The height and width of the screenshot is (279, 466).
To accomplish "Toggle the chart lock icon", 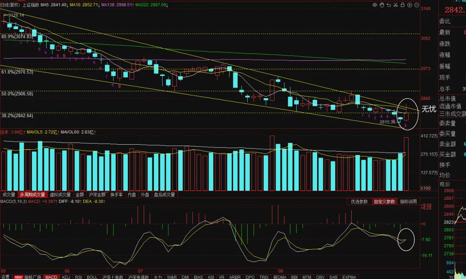I will pyautogui.click(x=403, y=5).
